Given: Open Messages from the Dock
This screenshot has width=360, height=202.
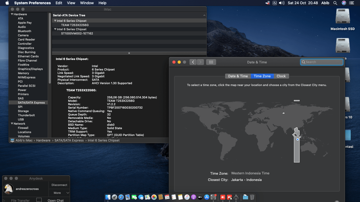Looking at the screenshot, I should coord(141,197).
